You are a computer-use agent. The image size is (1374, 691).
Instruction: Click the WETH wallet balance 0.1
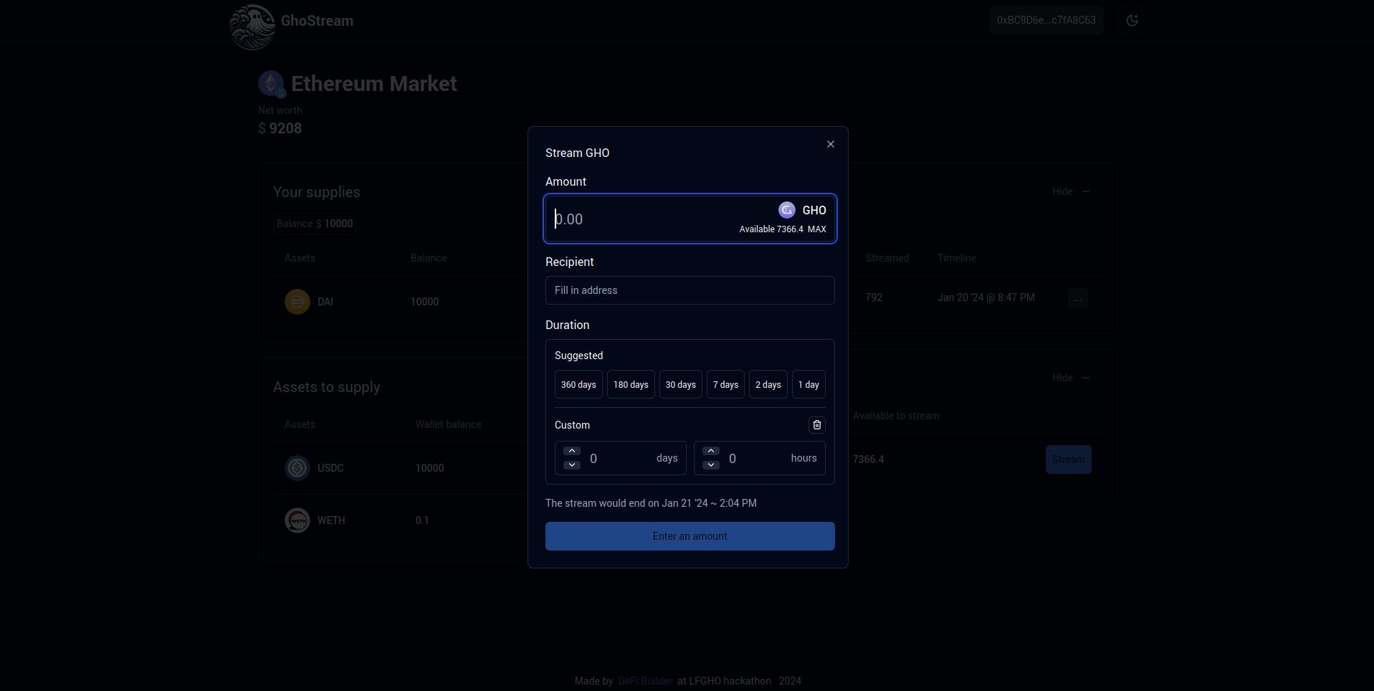[422, 520]
